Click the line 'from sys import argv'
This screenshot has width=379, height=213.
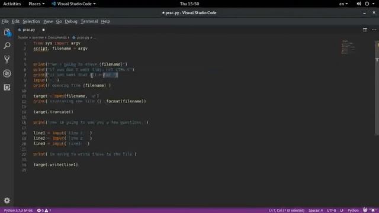point(57,43)
